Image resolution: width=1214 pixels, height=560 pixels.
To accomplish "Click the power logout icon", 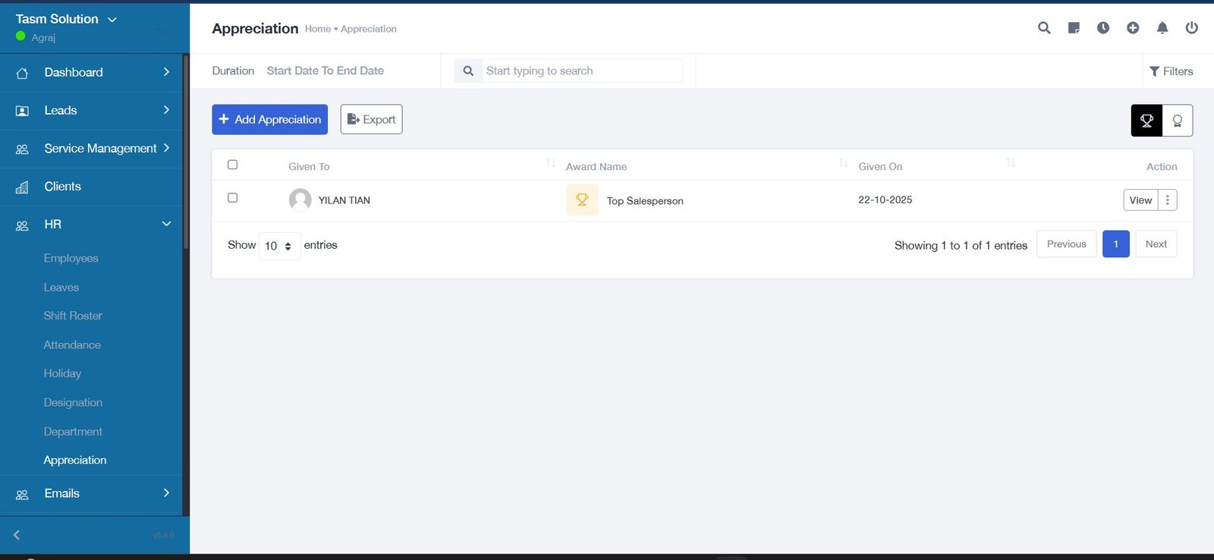I will point(1192,28).
